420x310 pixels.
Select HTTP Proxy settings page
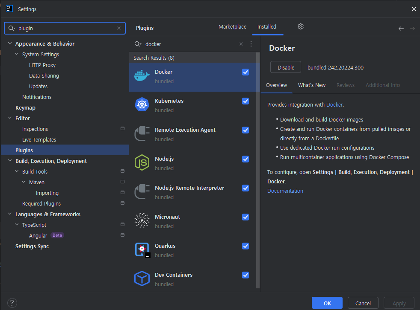42,65
